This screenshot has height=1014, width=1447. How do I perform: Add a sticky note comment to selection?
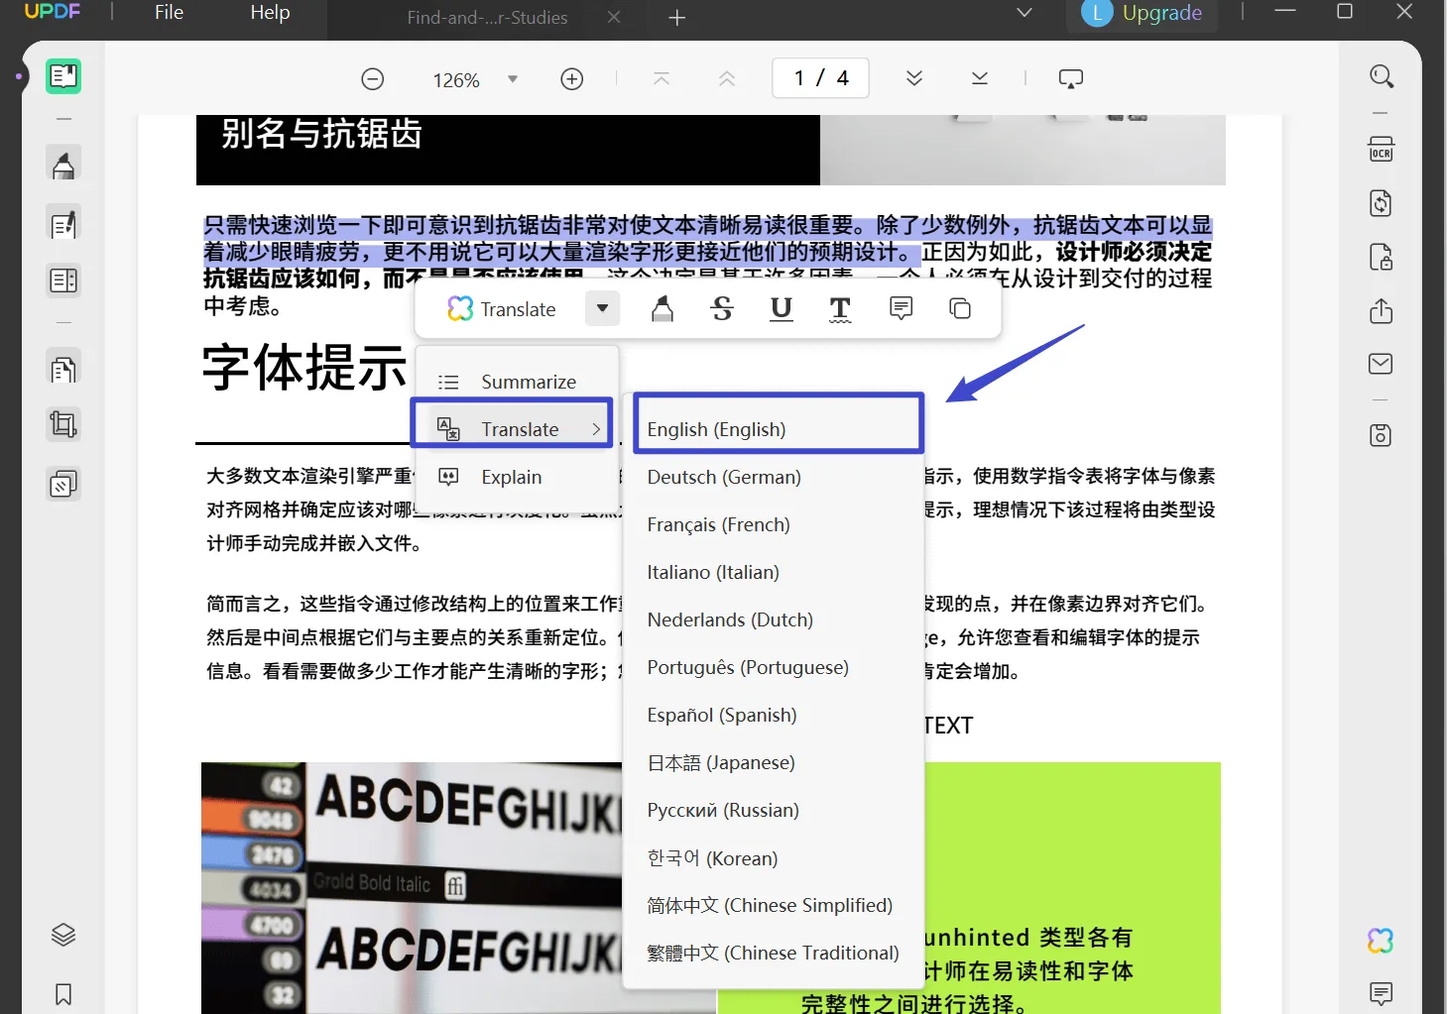902,308
